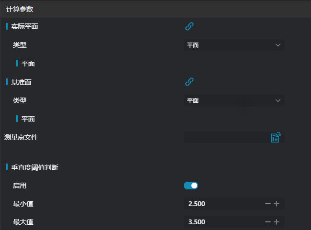The height and width of the screenshot is (230, 311).
Task: Open the 实际平面 类型 dropdown
Action: tap(233, 45)
